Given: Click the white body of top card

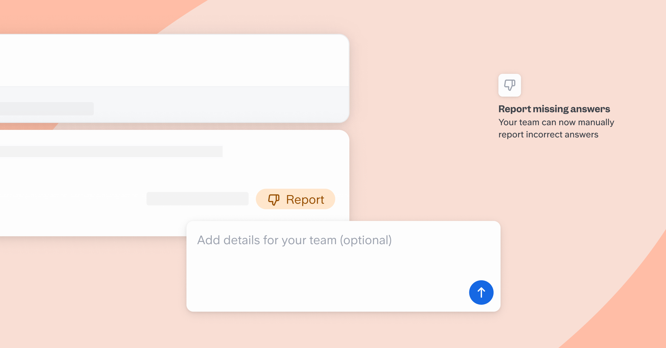Looking at the screenshot, I should pyautogui.click(x=174, y=60).
